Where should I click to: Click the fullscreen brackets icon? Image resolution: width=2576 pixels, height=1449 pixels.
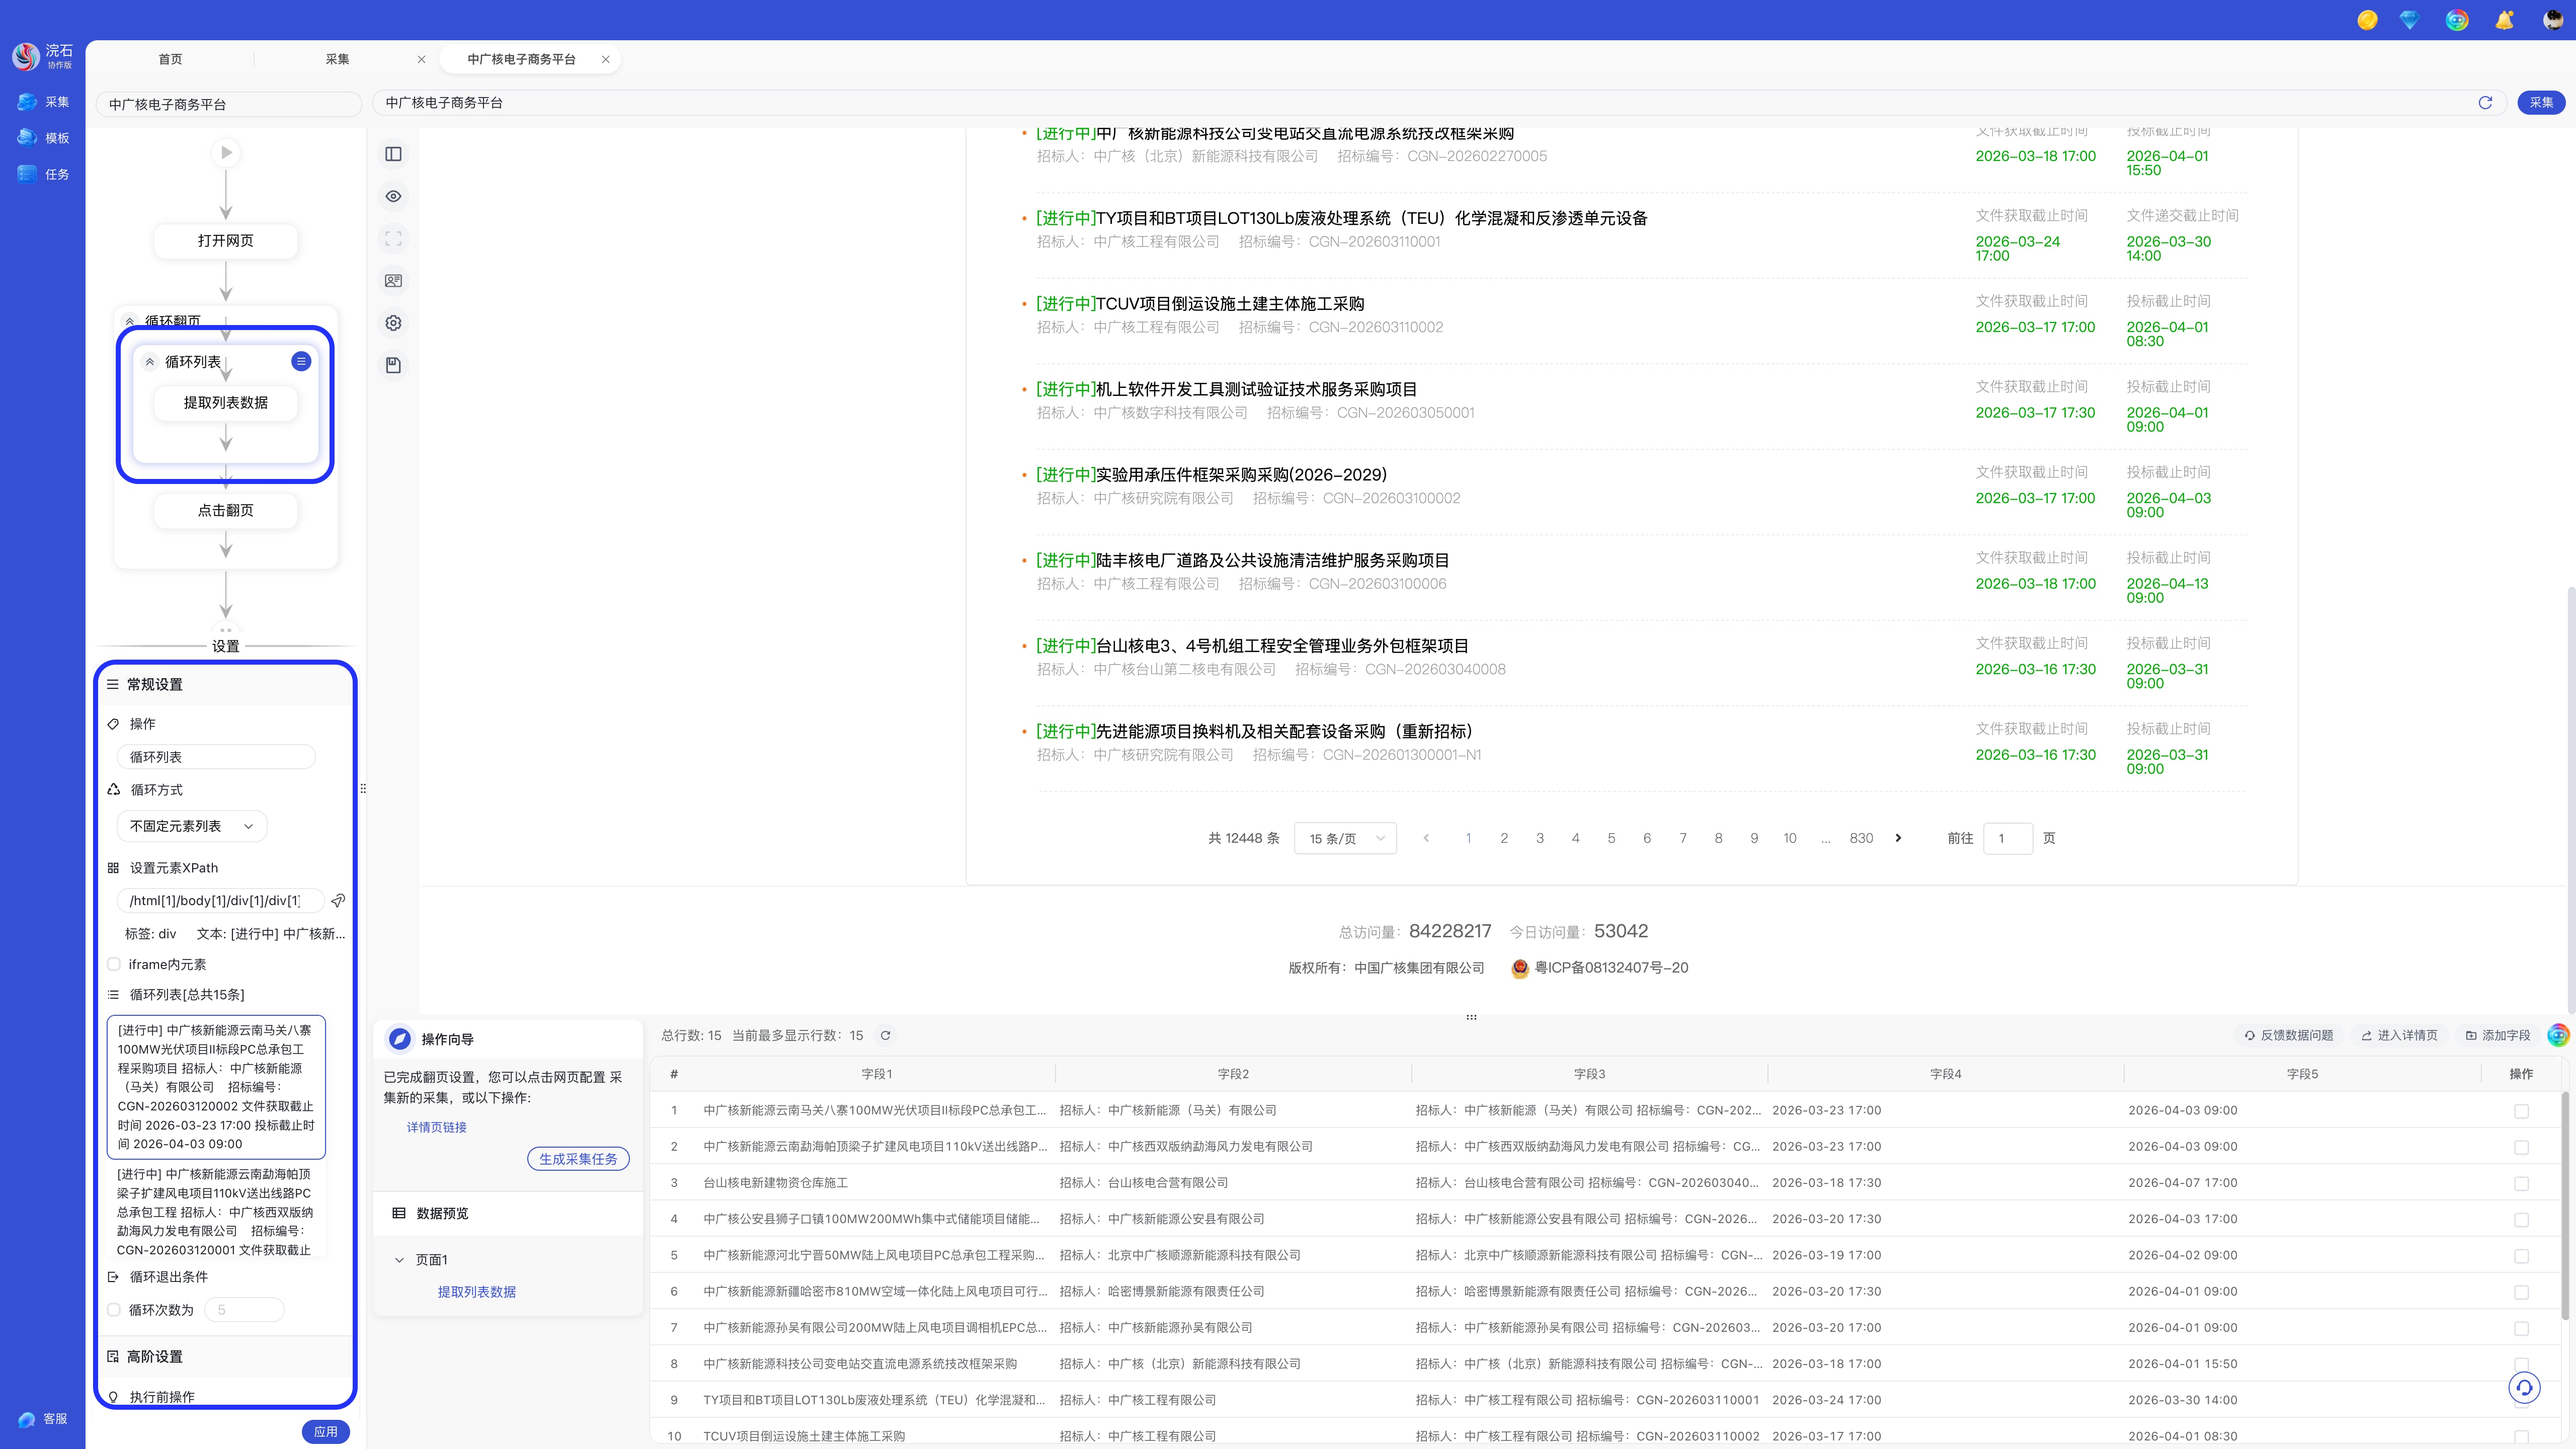[393, 239]
